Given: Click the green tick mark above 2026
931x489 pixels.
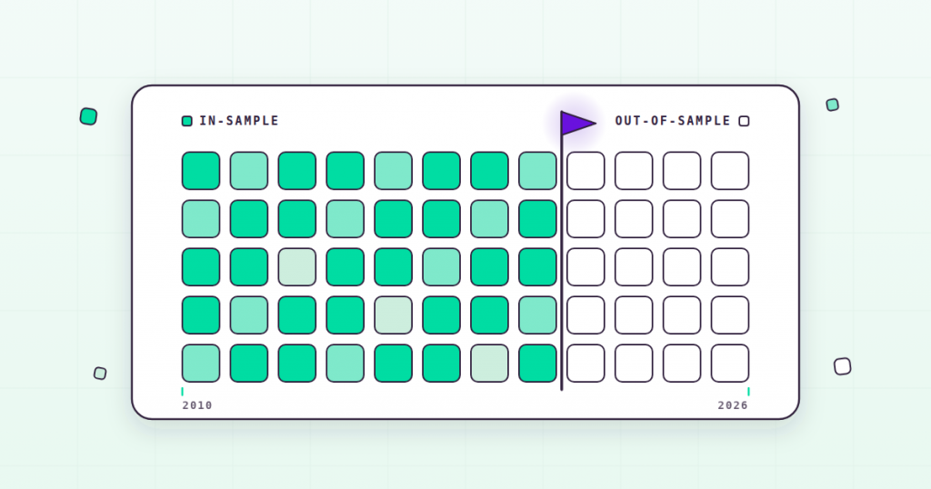Looking at the screenshot, I should click(x=748, y=392).
